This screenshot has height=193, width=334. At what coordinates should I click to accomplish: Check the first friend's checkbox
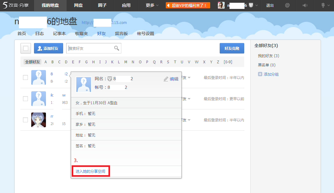pyautogui.click(x=25, y=77)
